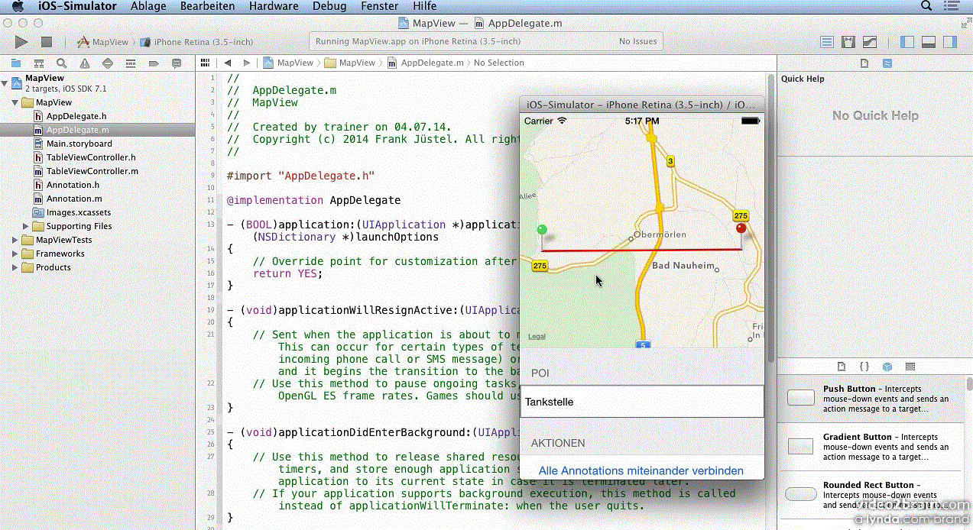
Task: Open the Fenster menu
Action: tap(379, 6)
